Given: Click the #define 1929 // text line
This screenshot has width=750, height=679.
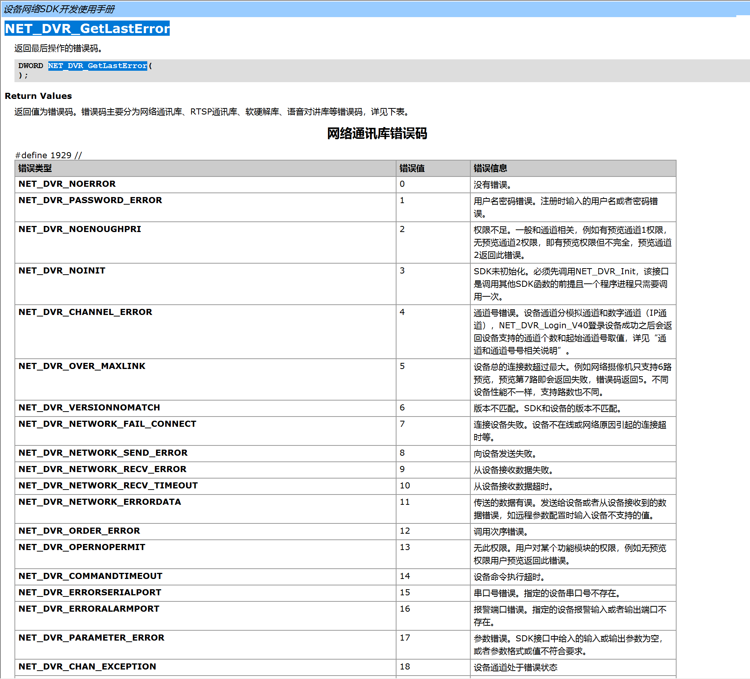Looking at the screenshot, I should [x=48, y=155].
